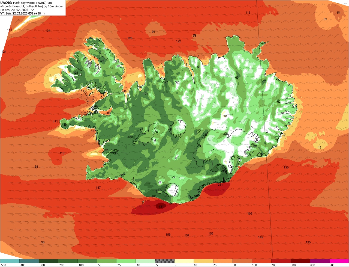Pick the dark maroon 300 to 400 swatch

(300, 261)
